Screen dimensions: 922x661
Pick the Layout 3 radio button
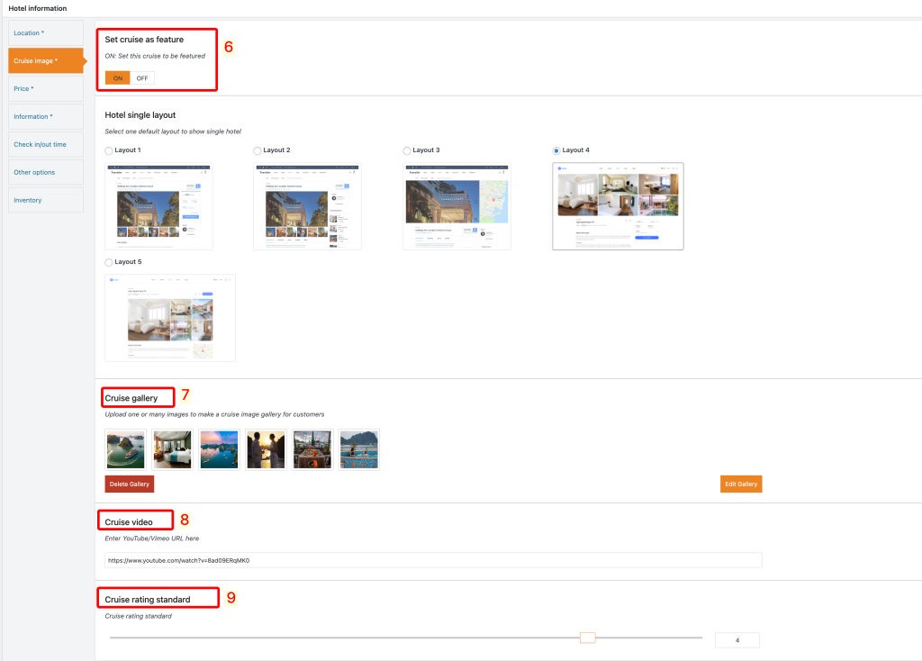coord(407,150)
